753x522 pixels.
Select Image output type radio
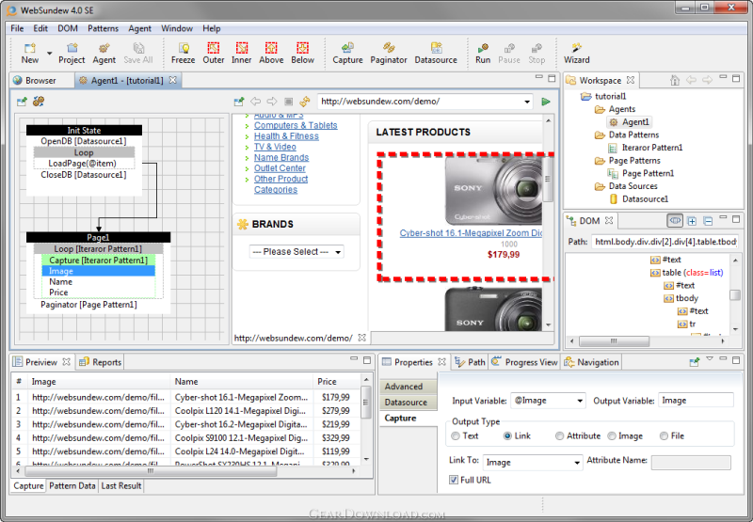click(612, 436)
